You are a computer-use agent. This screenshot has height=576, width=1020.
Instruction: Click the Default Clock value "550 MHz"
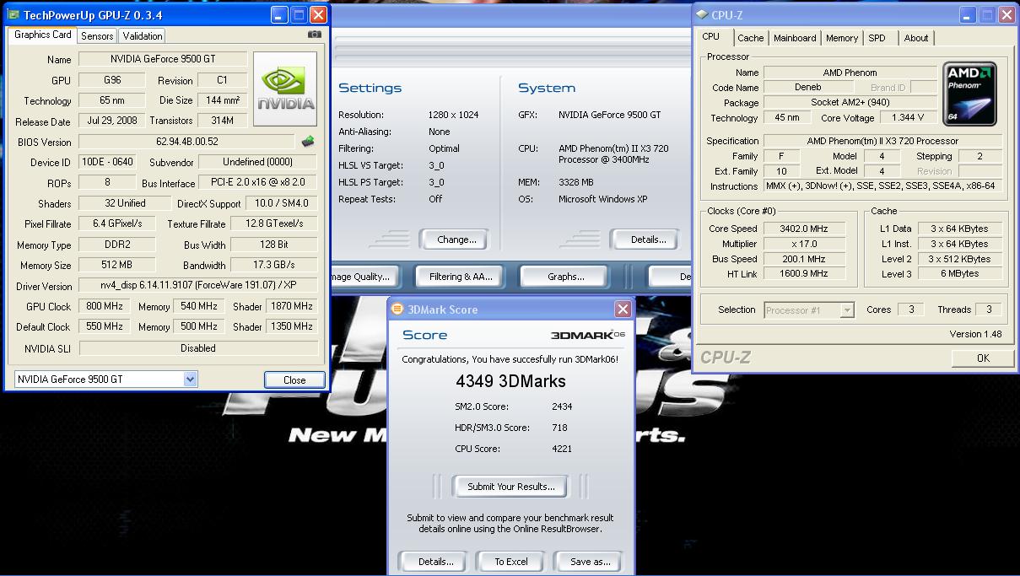[106, 326]
